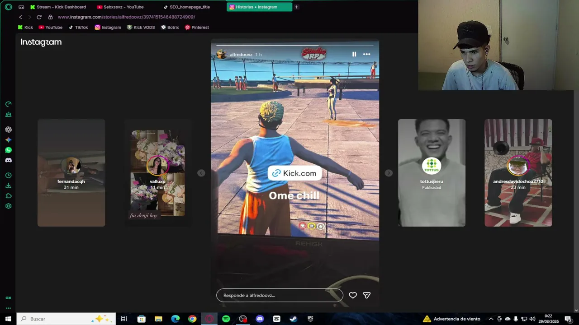Image resolution: width=579 pixels, height=325 pixels.
Task: Open the taskbar volume control
Action: (532, 319)
